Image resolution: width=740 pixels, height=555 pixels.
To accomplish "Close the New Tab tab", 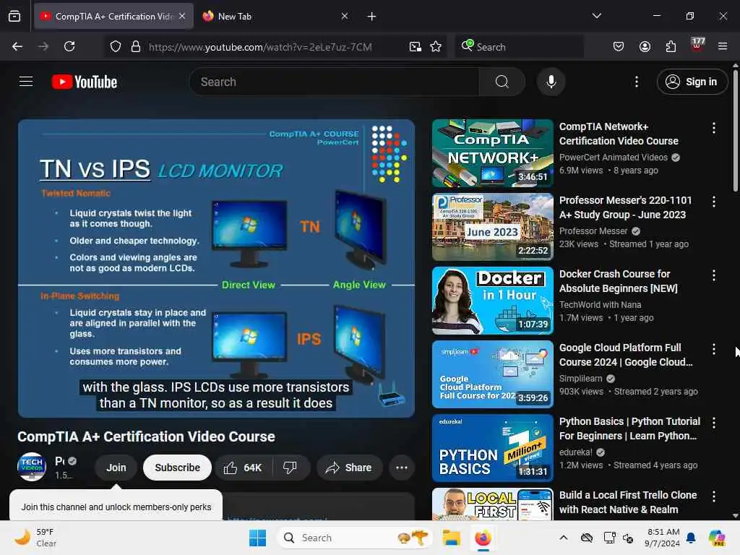I will (x=345, y=16).
